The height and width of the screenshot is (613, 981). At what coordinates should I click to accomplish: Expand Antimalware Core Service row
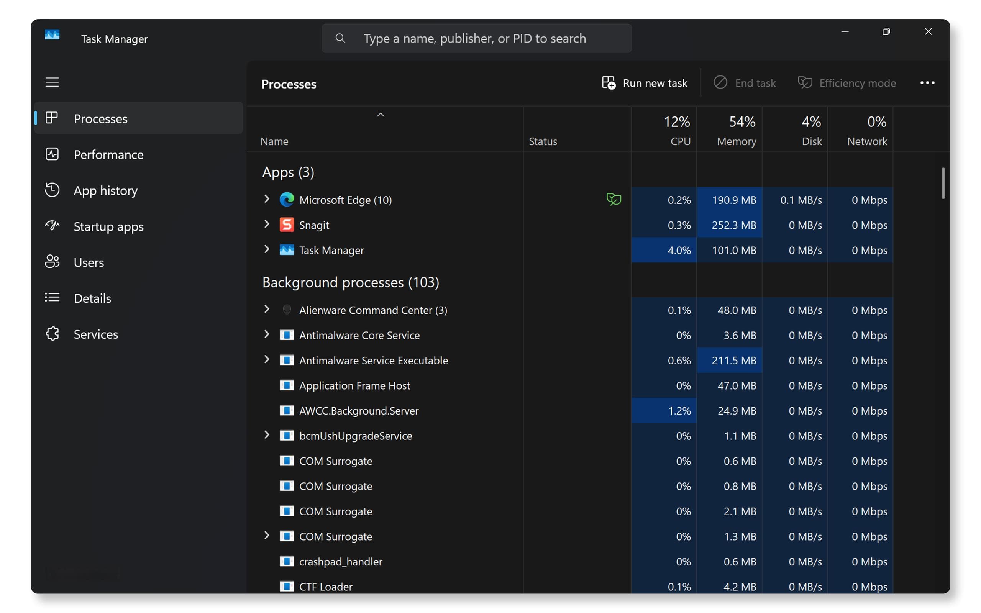pos(266,334)
